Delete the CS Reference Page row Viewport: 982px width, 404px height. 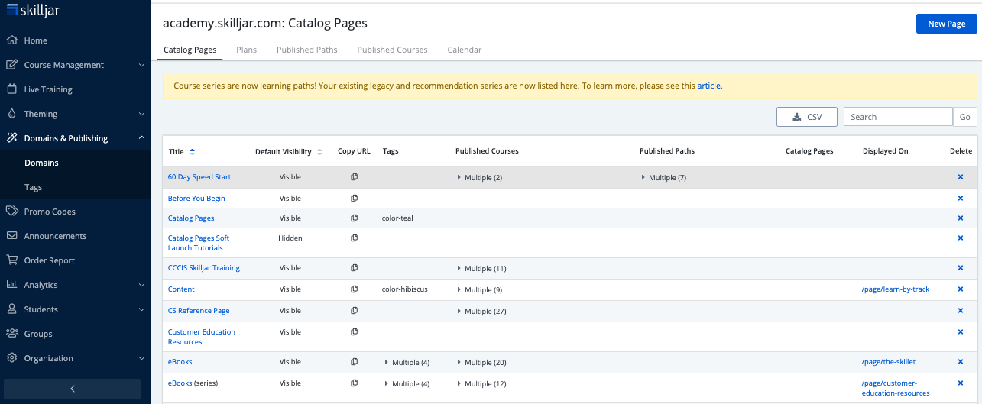click(961, 311)
